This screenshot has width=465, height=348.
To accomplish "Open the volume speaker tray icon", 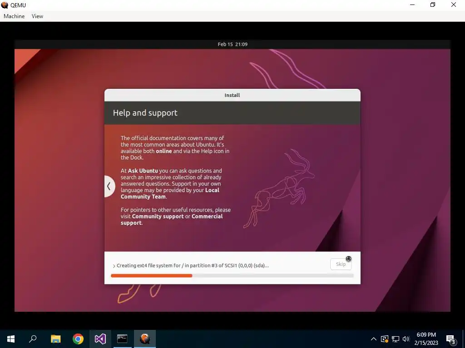I will click(406, 339).
